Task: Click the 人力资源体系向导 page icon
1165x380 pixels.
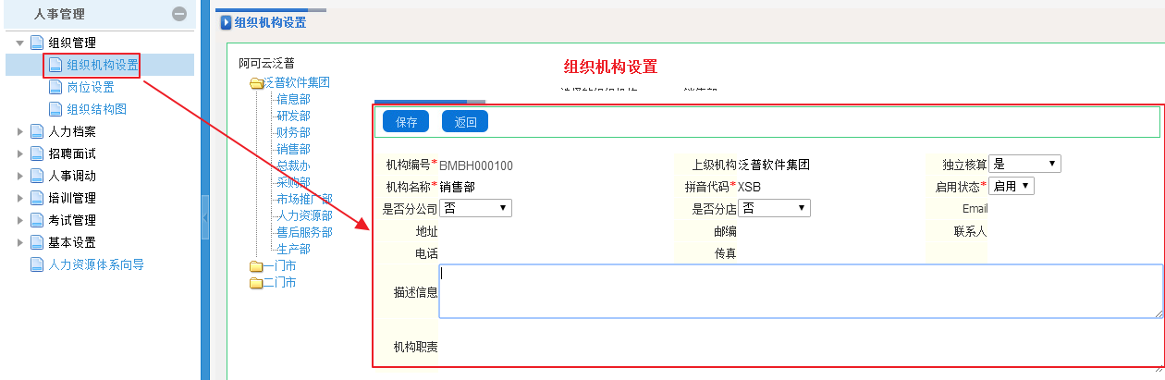Action: (38, 264)
